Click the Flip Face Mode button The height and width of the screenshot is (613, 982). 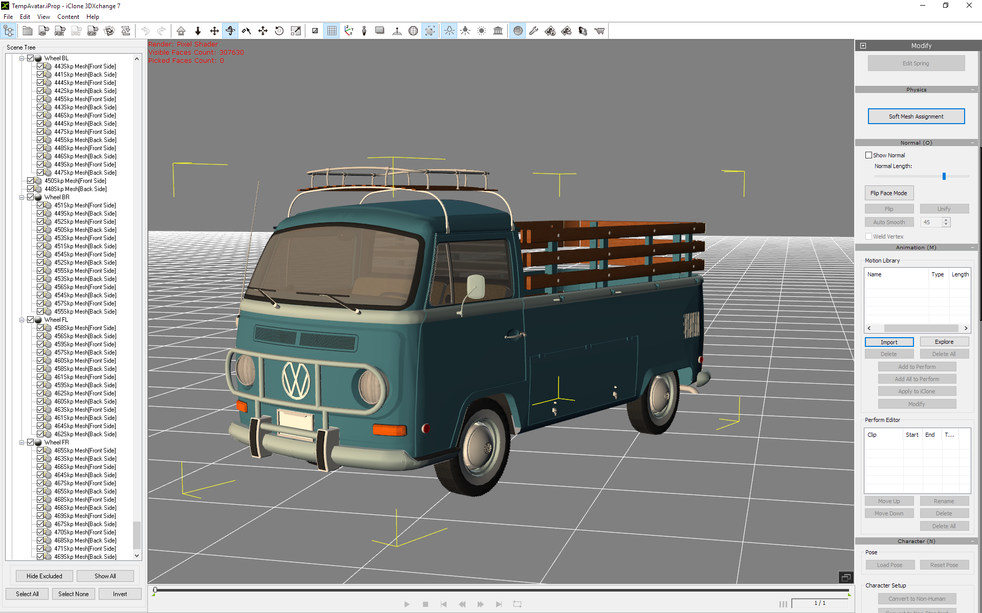[889, 193]
